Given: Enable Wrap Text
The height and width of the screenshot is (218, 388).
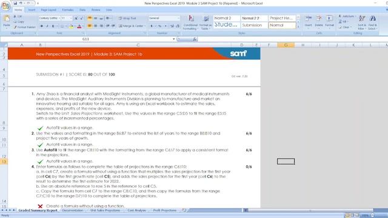Looking at the screenshot, I should pos(127,18).
